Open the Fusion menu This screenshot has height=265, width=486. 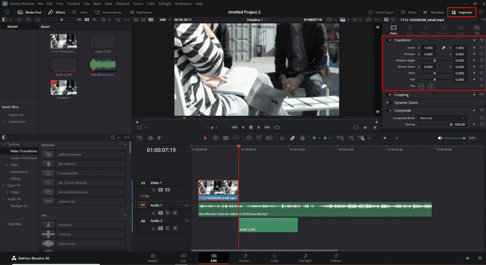[x=138, y=4]
